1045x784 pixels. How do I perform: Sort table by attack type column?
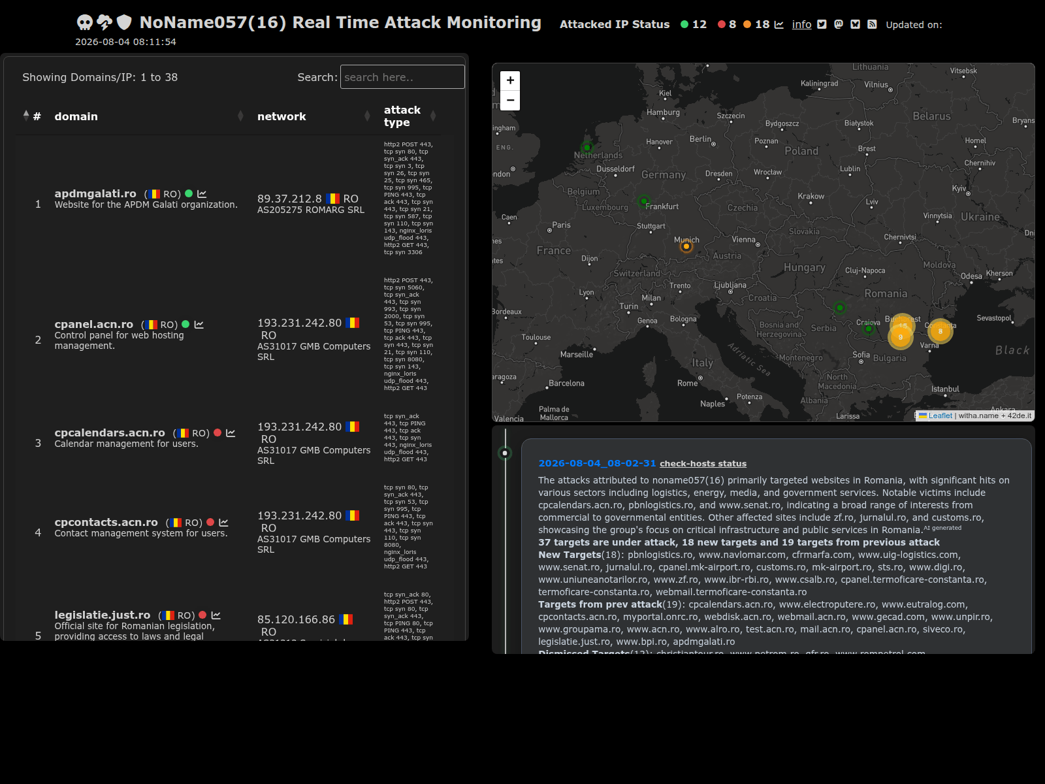[410, 116]
